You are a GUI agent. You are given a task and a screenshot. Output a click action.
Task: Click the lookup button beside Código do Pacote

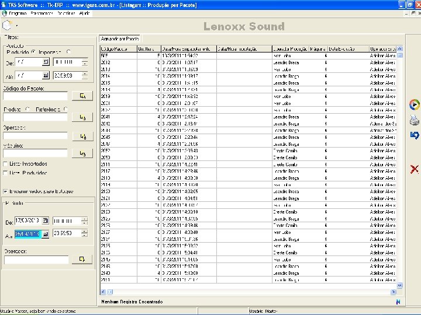pyautogui.click(x=82, y=96)
